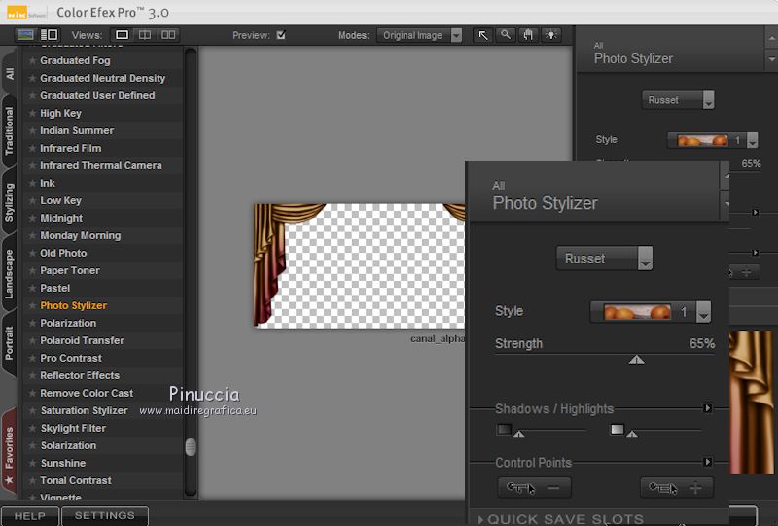The image size is (778, 526).
Task: Switch to the All category tab
Action: 9,74
